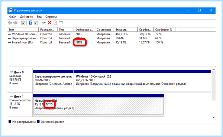Image resolution: width=223 pixels, height=137 pixels.
Task: Open the Вид menu
Action: (39, 17)
